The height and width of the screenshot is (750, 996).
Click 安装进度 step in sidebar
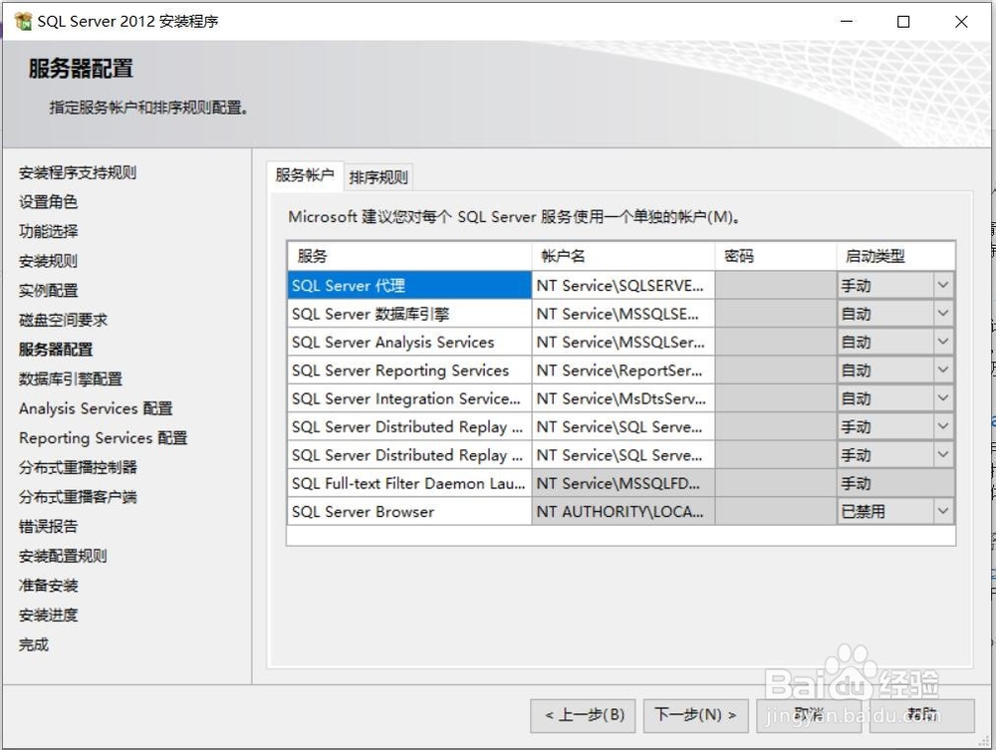[48, 615]
